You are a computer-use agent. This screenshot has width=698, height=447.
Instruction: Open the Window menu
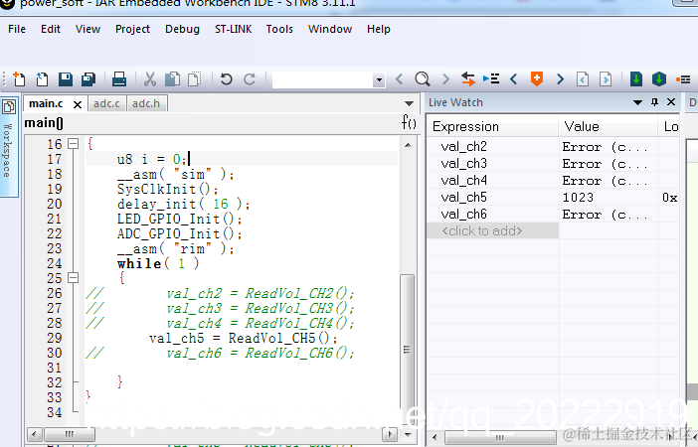coord(330,29)
